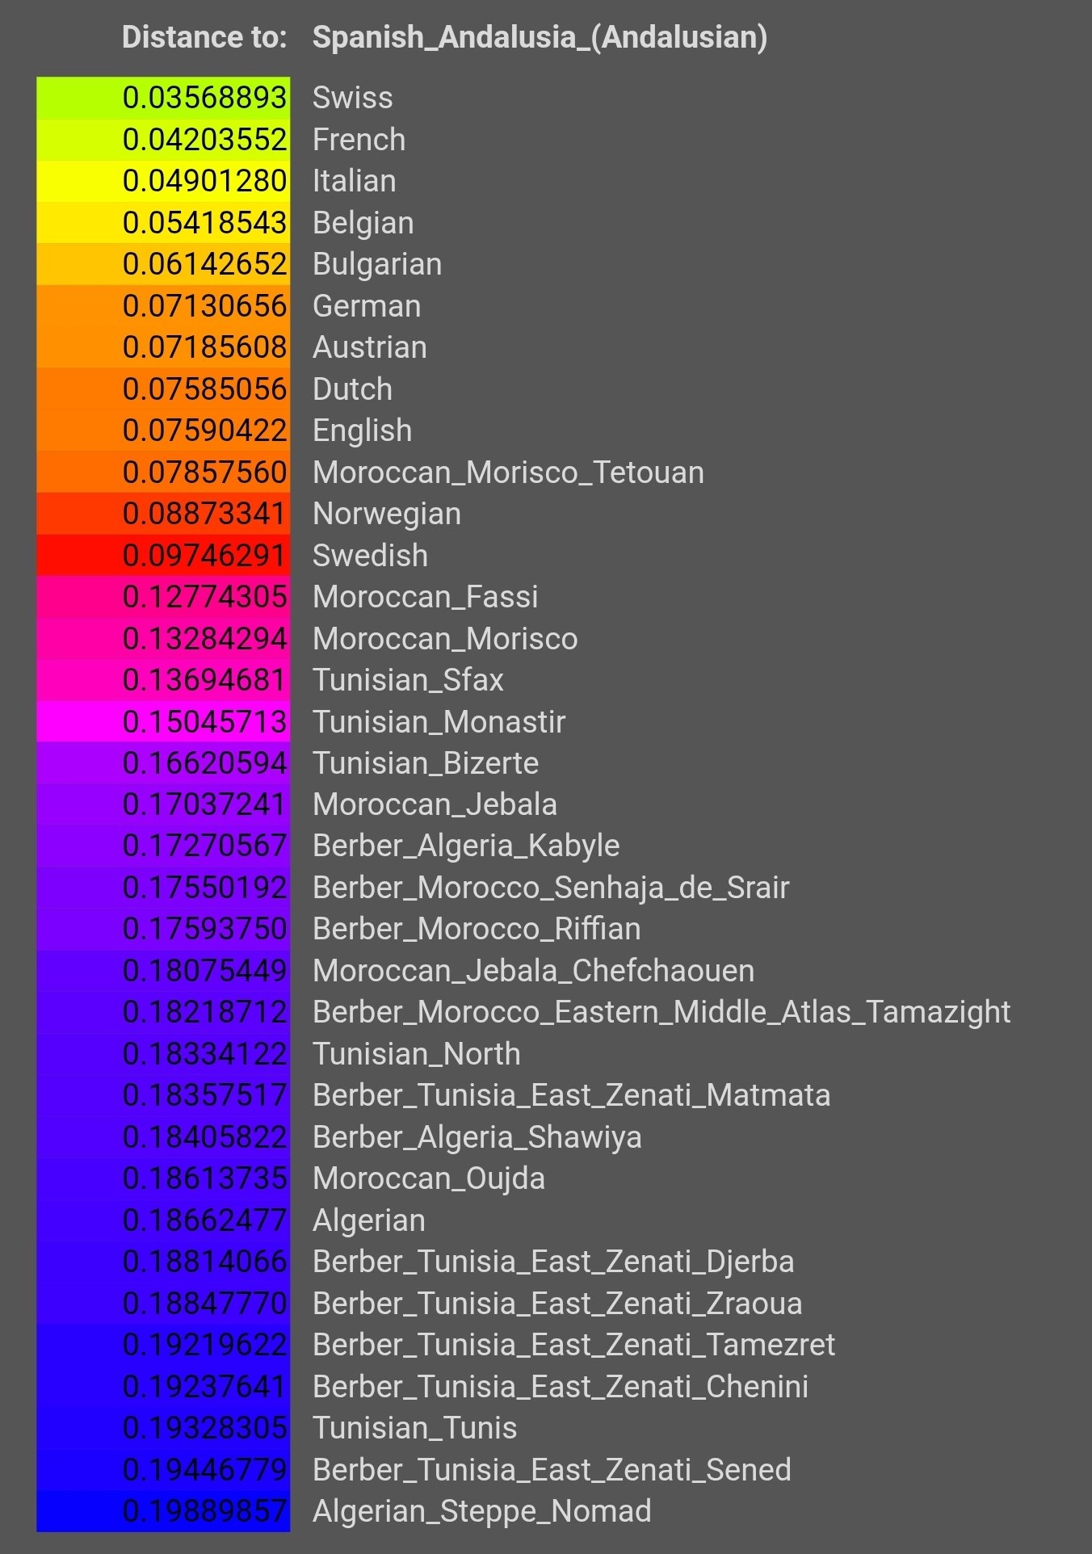Click the Tunisian_Monastir label
The image size is (1092, 1554).
point(439,722)
